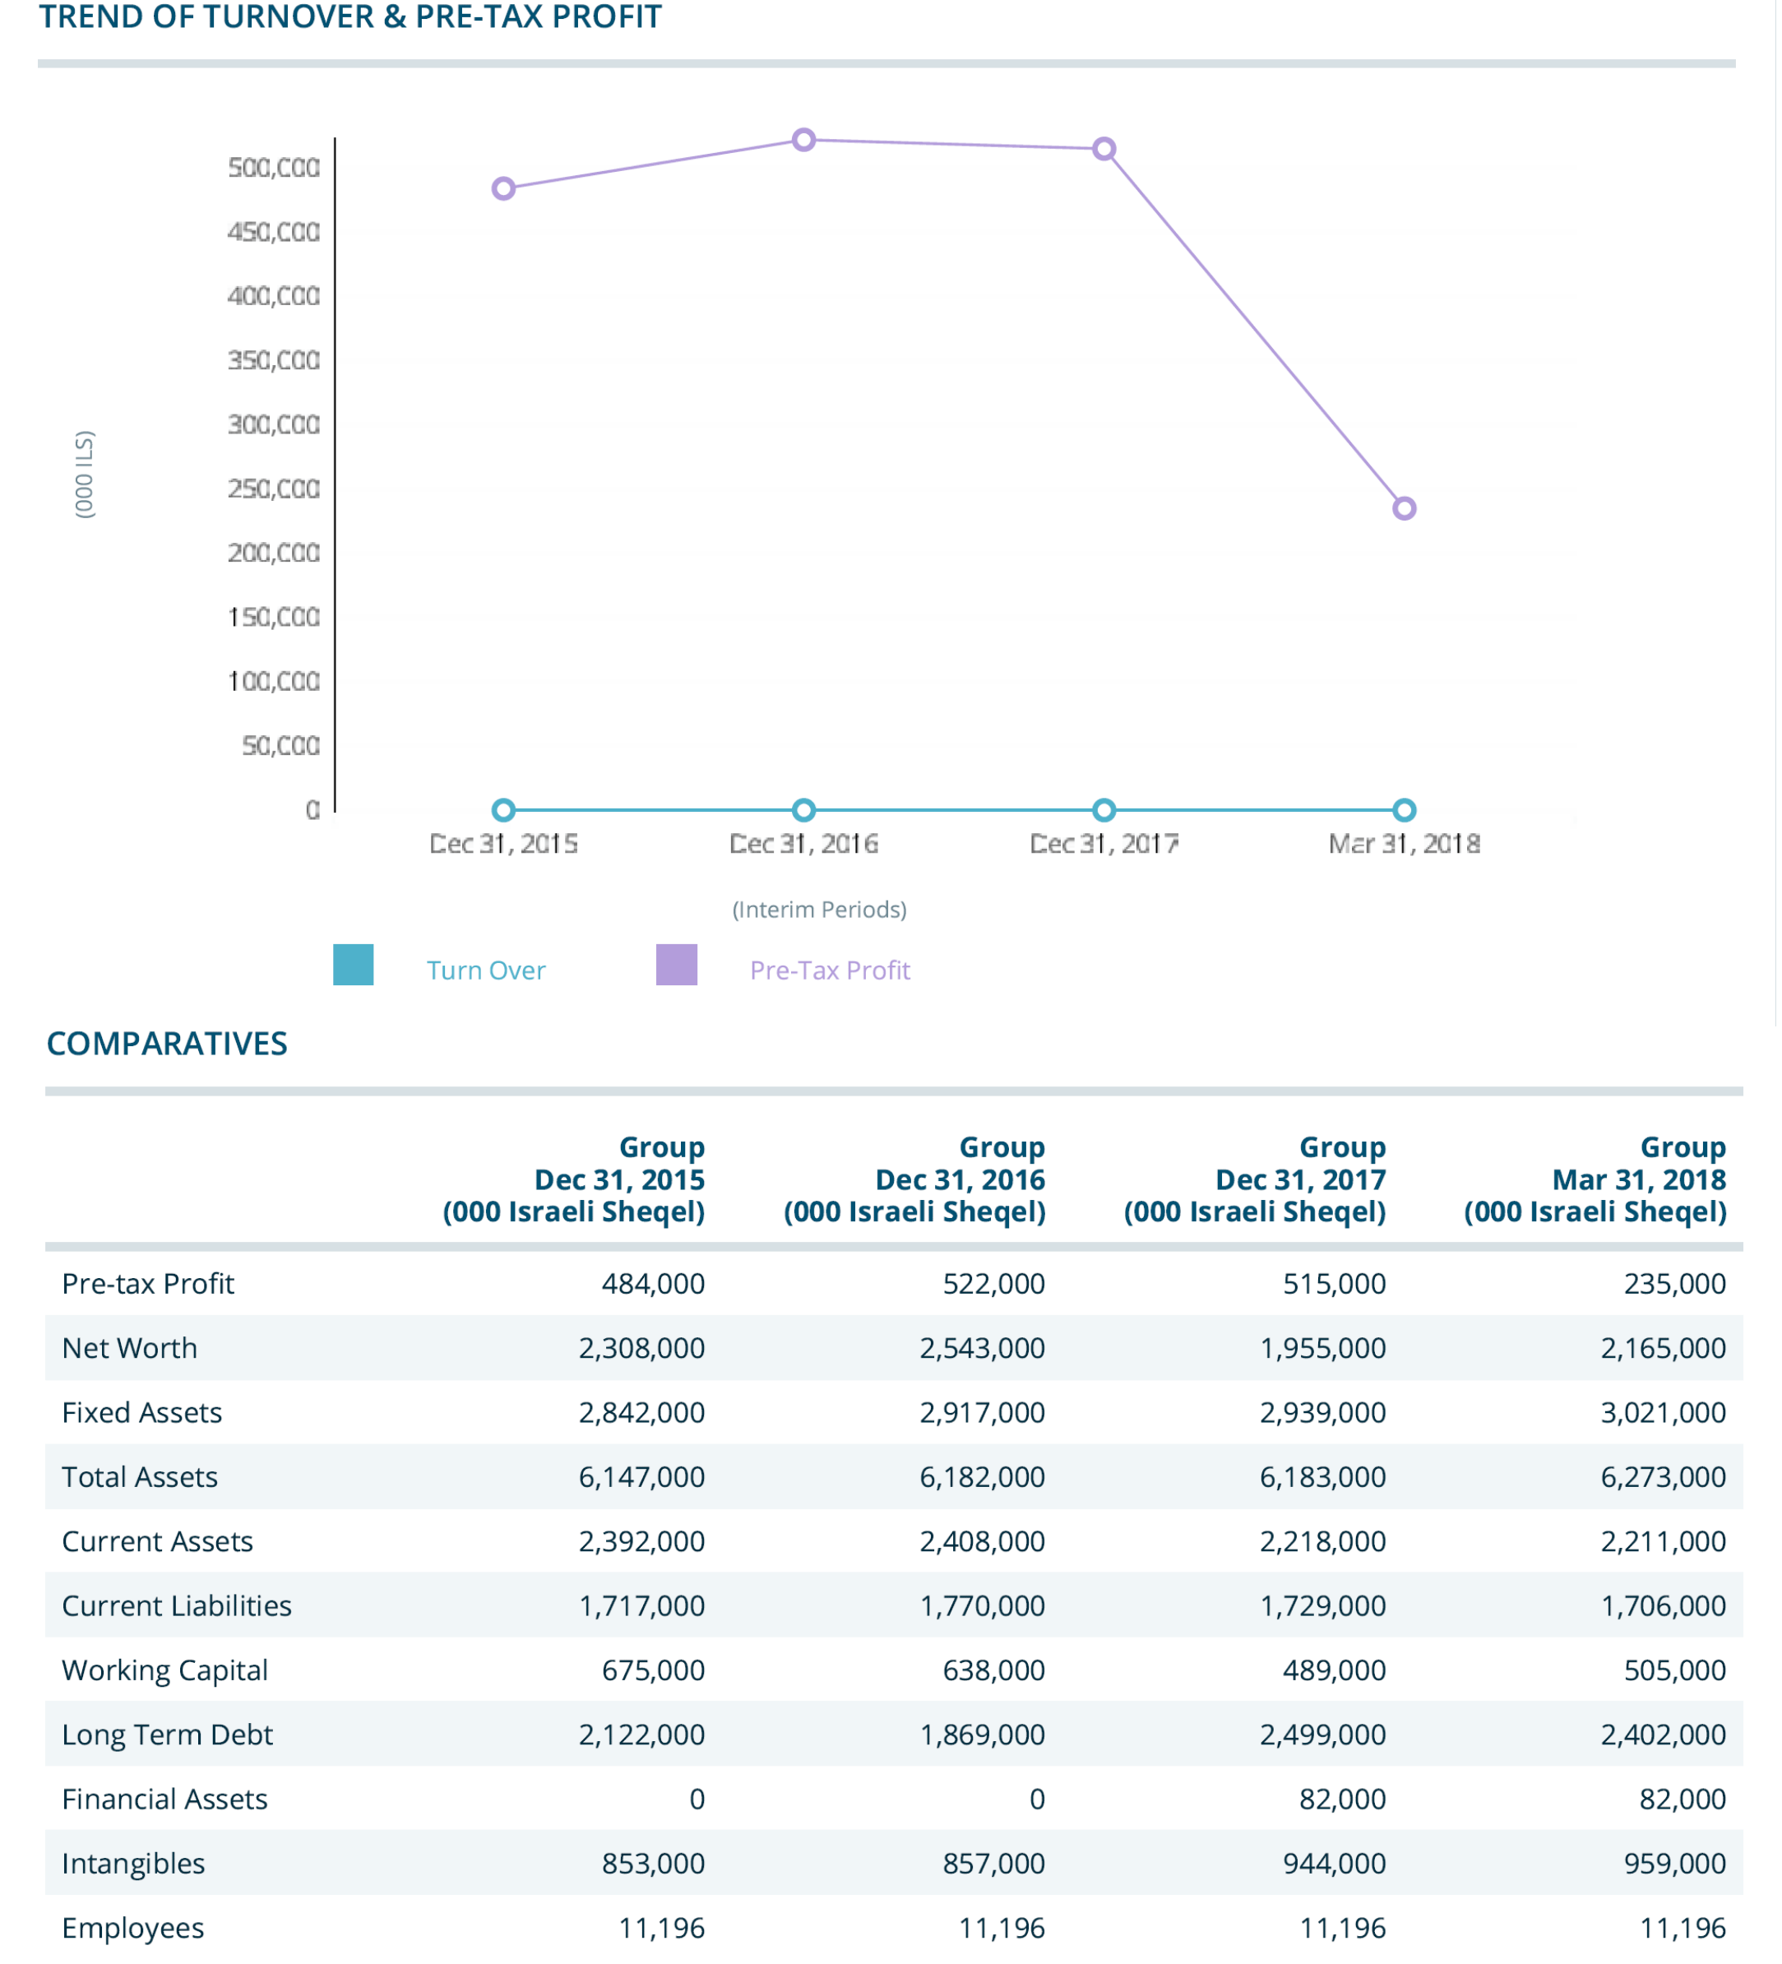
Task: Click Pre-Tax Profit point at Dec 31, 2015
Action: [x=504, y=189]
